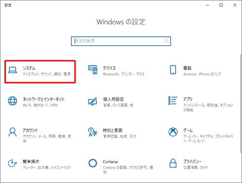Click the text Bluetooth、プリンター、マウス
Viewport: 242px width, 183px height.
point(124,74)
